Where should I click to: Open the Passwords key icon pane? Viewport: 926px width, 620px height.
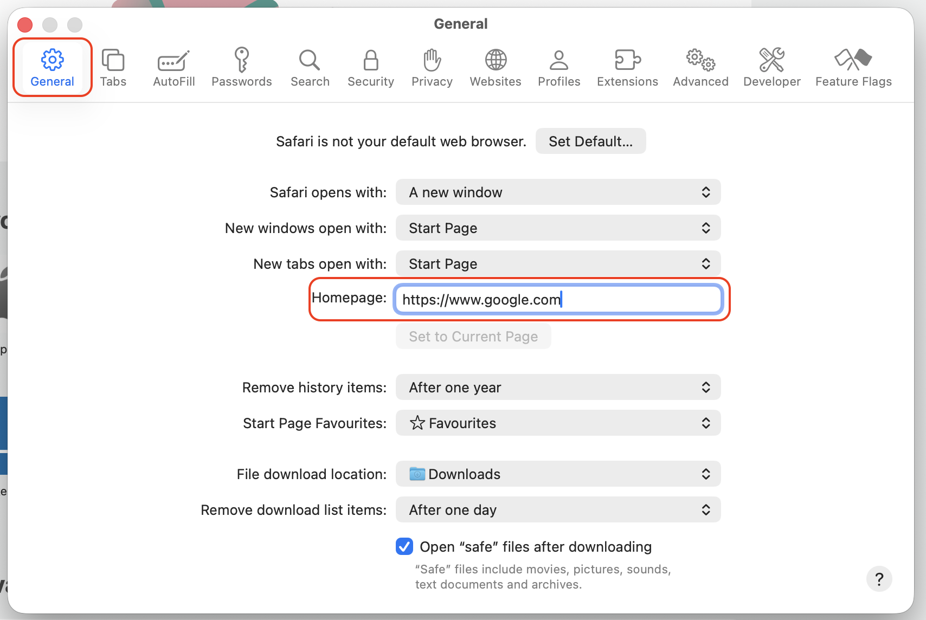[x=241, y=68]
